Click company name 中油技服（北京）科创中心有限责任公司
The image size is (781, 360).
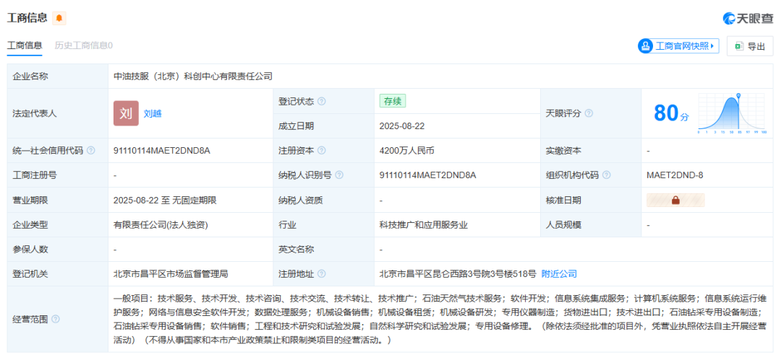[193, 76]
